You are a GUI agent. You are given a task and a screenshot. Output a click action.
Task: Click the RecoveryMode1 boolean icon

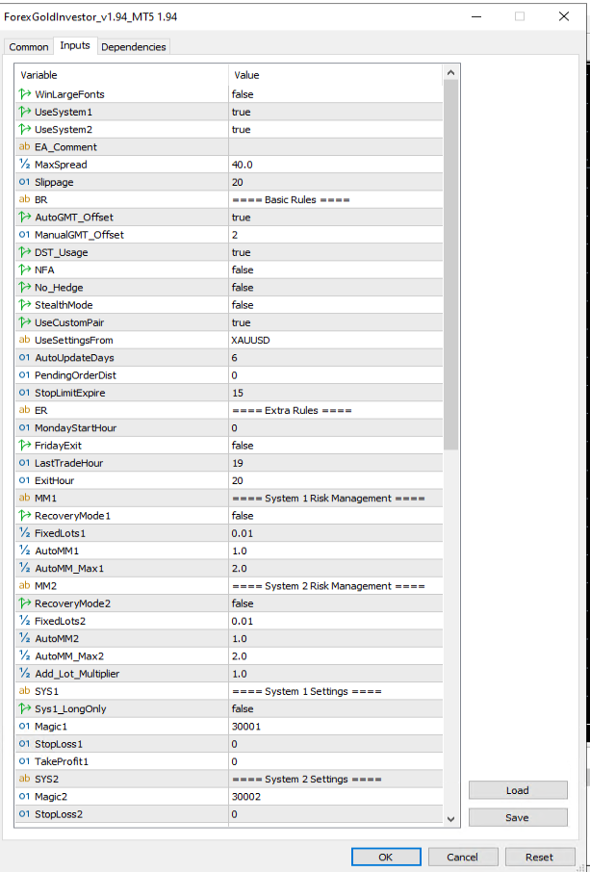(x=24, y=516)
